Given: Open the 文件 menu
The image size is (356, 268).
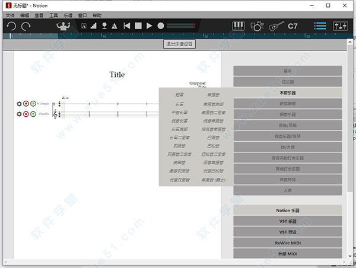Looking at the screenshot, I should [x=10, y=15].
